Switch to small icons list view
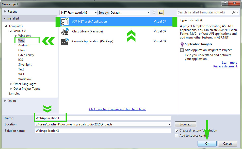Viewport: 242px width, 149px height. 161,12
